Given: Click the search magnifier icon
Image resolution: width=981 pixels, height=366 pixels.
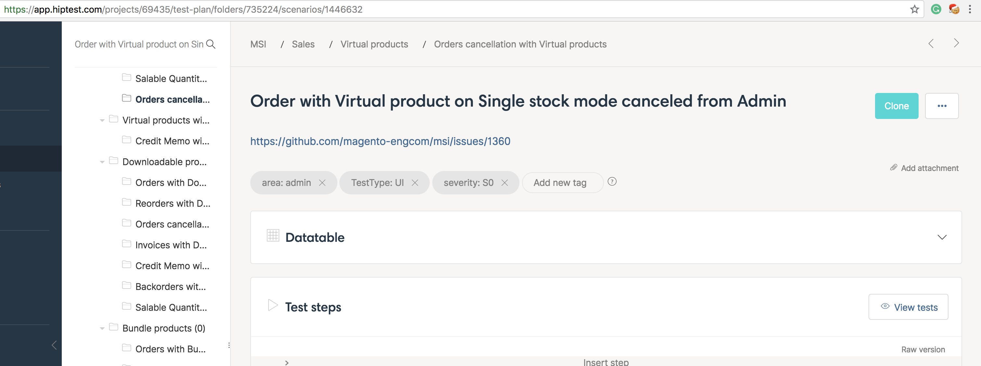Looking at the screenshot, I should tap(211, 44).
